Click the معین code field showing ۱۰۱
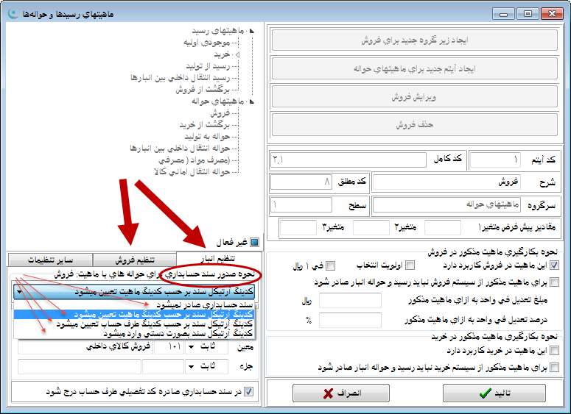Screen dimensions: 571x414 (x=169, y=347)
